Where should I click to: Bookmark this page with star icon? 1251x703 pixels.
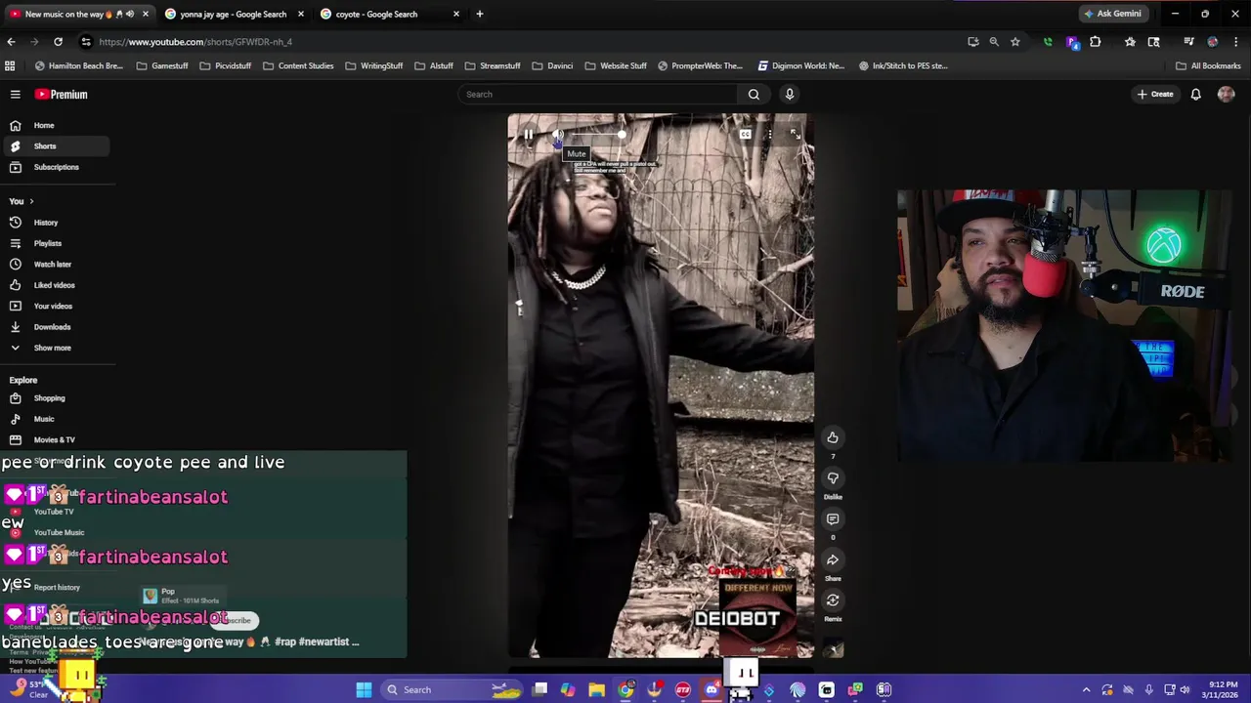click(1015, 42)
